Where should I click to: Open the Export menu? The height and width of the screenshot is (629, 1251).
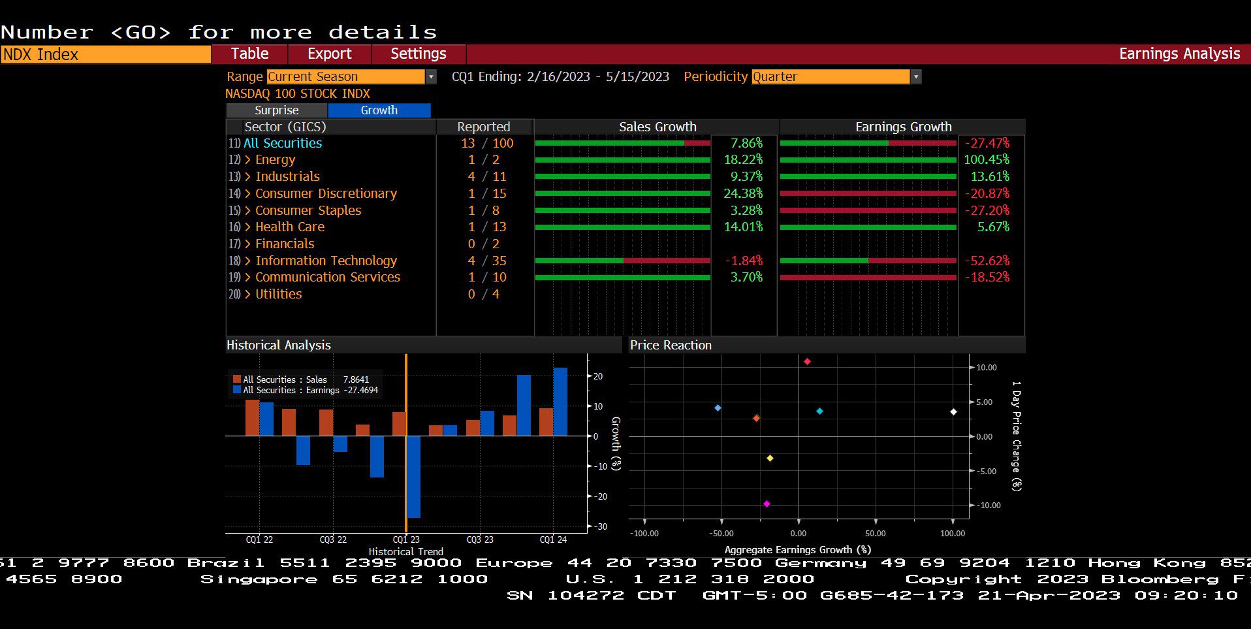pyautogui.click(x=330, y=54)
